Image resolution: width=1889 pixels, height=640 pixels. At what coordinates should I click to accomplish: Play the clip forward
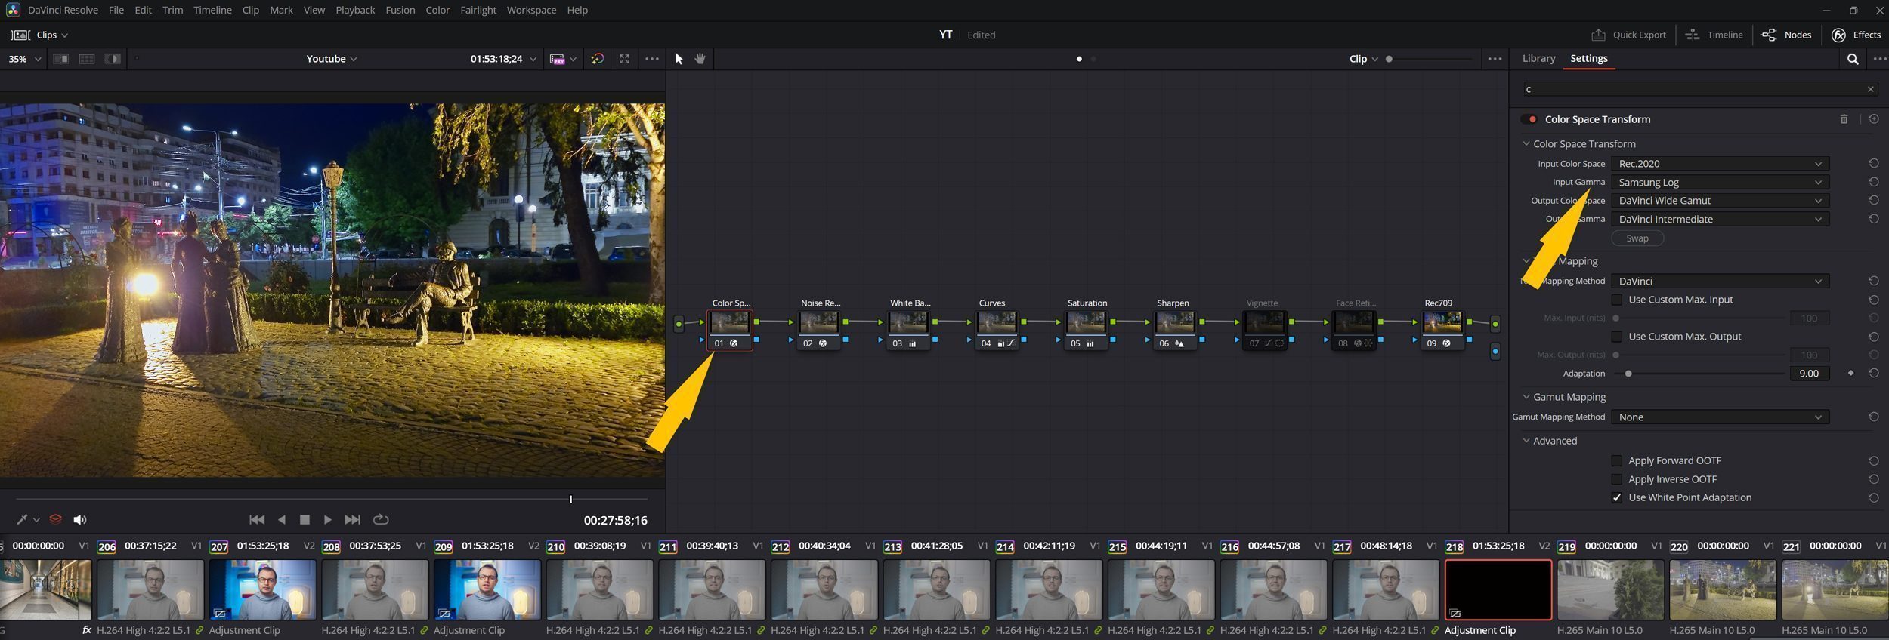(x=327, y=519)
